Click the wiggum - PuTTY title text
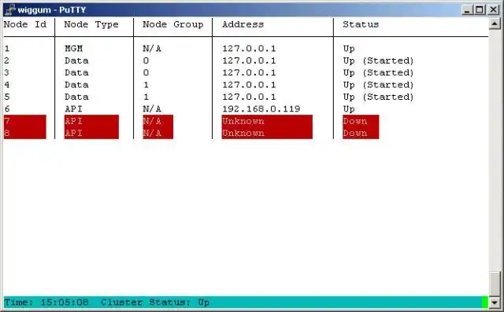This screenshot has width=504, height=312. tap(52, 10)
